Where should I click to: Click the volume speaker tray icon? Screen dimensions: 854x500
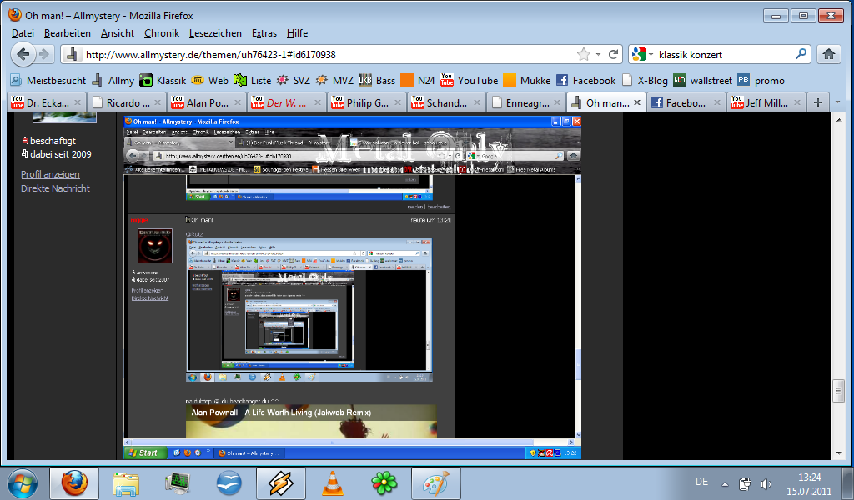click(x=766, y=483)
